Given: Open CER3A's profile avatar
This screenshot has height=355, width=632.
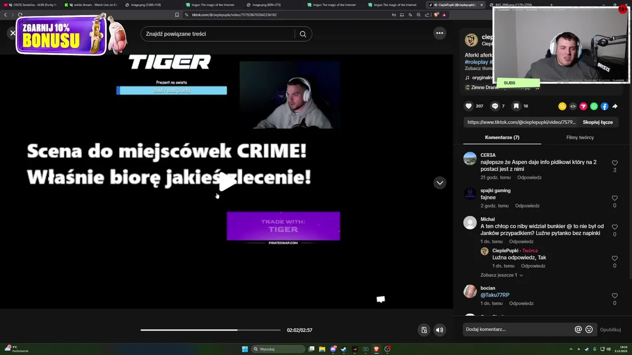Looking at the screenshot, I should click(x=470, y=159).
